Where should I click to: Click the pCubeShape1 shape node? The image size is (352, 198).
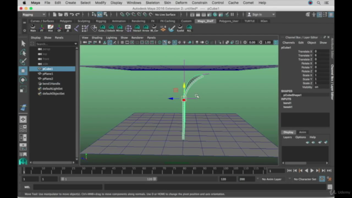(292, 95)
